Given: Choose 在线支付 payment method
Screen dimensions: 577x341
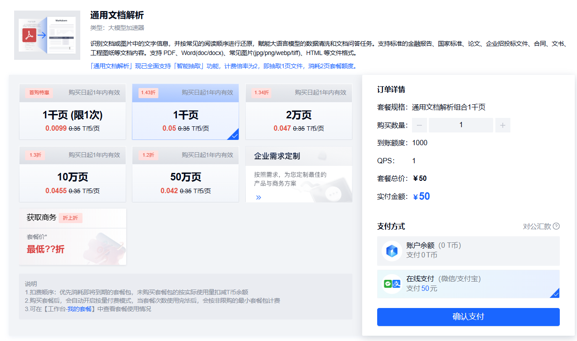Looking at the screenshot, I should tap(468, 284).
